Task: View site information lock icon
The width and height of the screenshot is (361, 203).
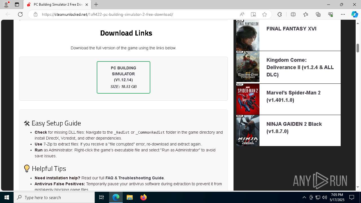Action: click(x=36, y=14)
